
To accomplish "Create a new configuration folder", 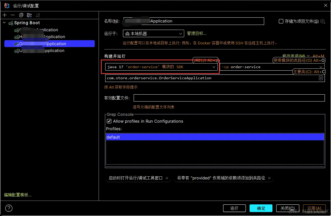I will pos(29,15).
